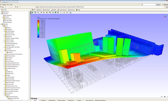
Task: Click the play animation arrow in viewer toolbar
Action: tap(61, 12)
